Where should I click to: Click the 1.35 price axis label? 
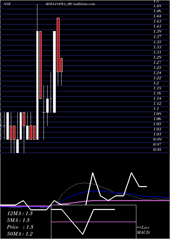click(157, 42)
